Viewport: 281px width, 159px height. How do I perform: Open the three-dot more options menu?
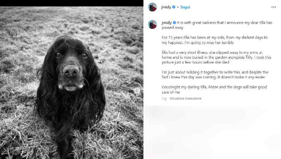(273, 7)
